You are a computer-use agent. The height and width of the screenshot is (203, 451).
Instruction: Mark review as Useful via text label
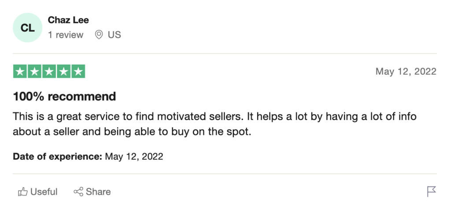pos(44,192)
